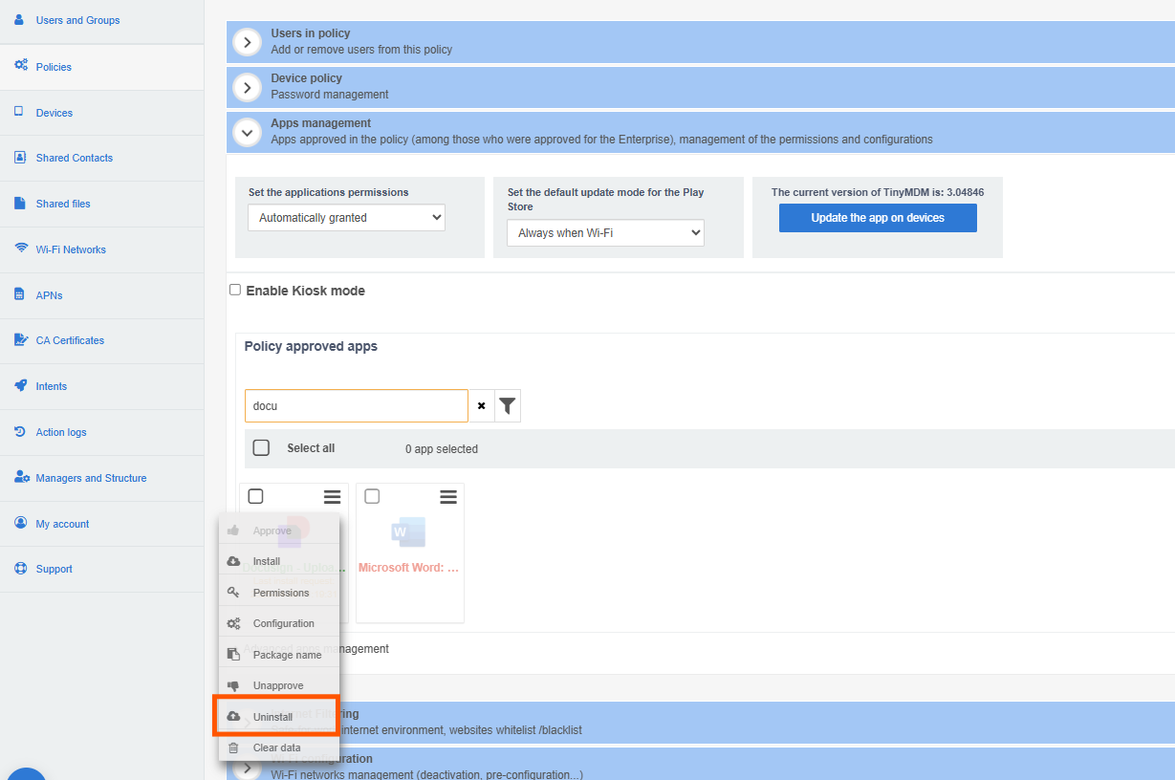Open the applications permissions dropdown
The image size is (1175, 780).
346,217
